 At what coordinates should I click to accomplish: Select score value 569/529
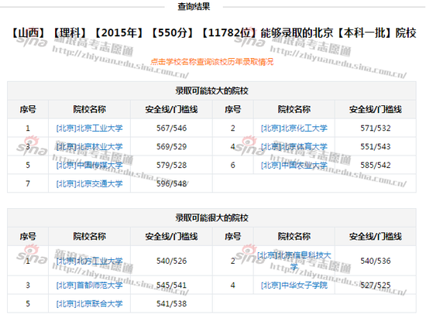click(x=171, y=147)
